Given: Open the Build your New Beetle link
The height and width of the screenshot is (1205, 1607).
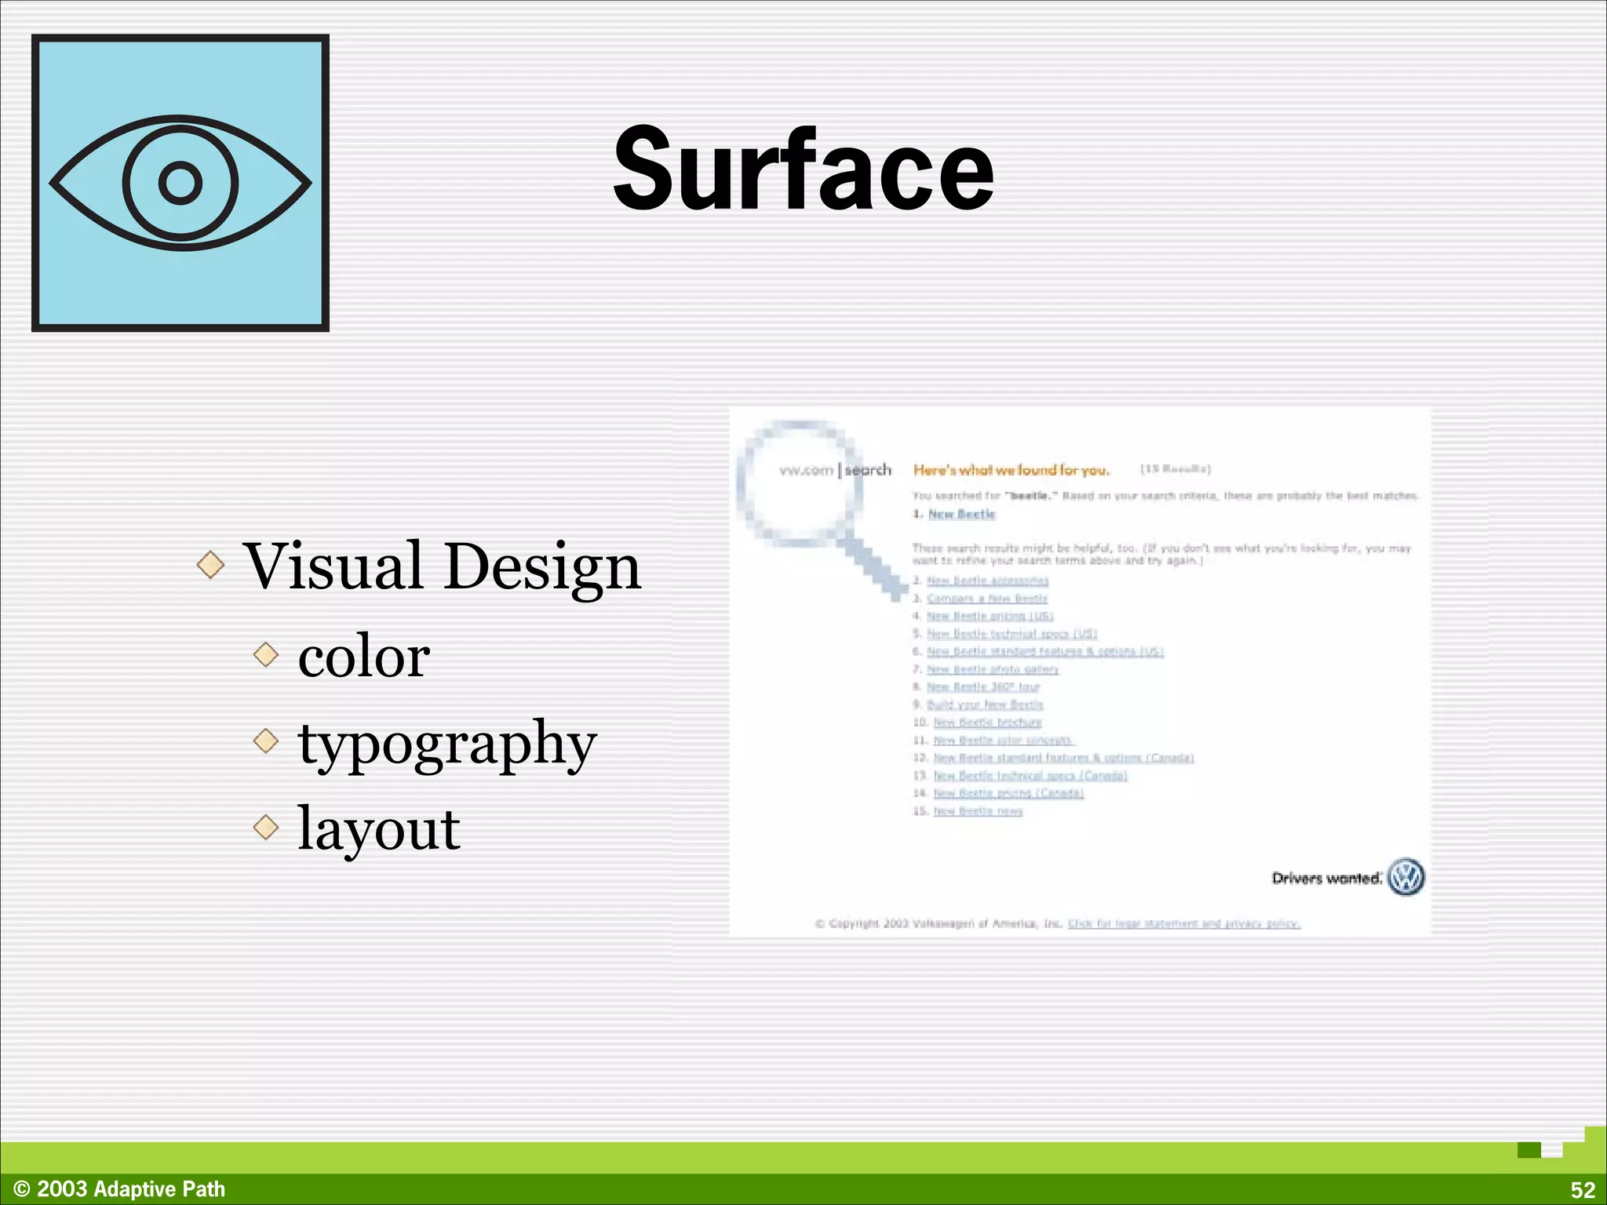Looking at the screenshot, I should click(985, 705).
